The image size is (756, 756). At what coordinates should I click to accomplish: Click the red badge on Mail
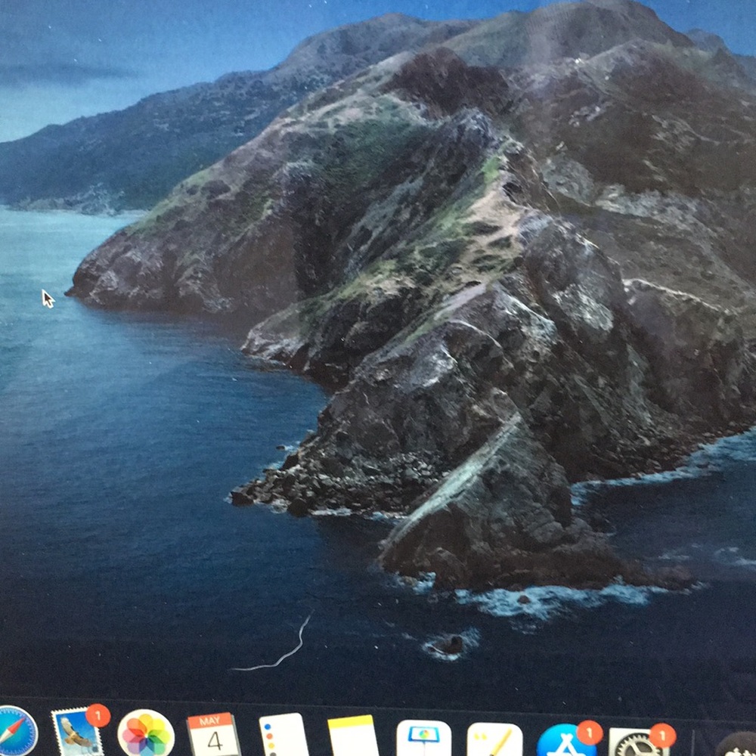point(98,714)
